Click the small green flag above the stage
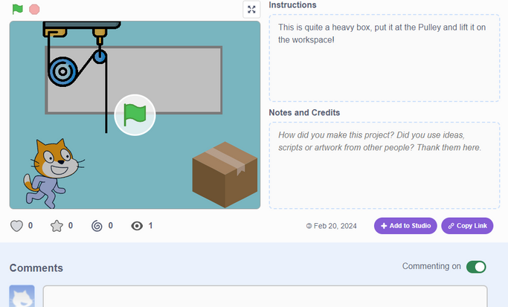Viewport: 508px width, 307px height. [x=18, y=9]
